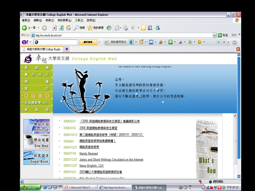Viewport: 255px width, 191px height.
Task: Open link Newly Revised
Action: point(88,154)
